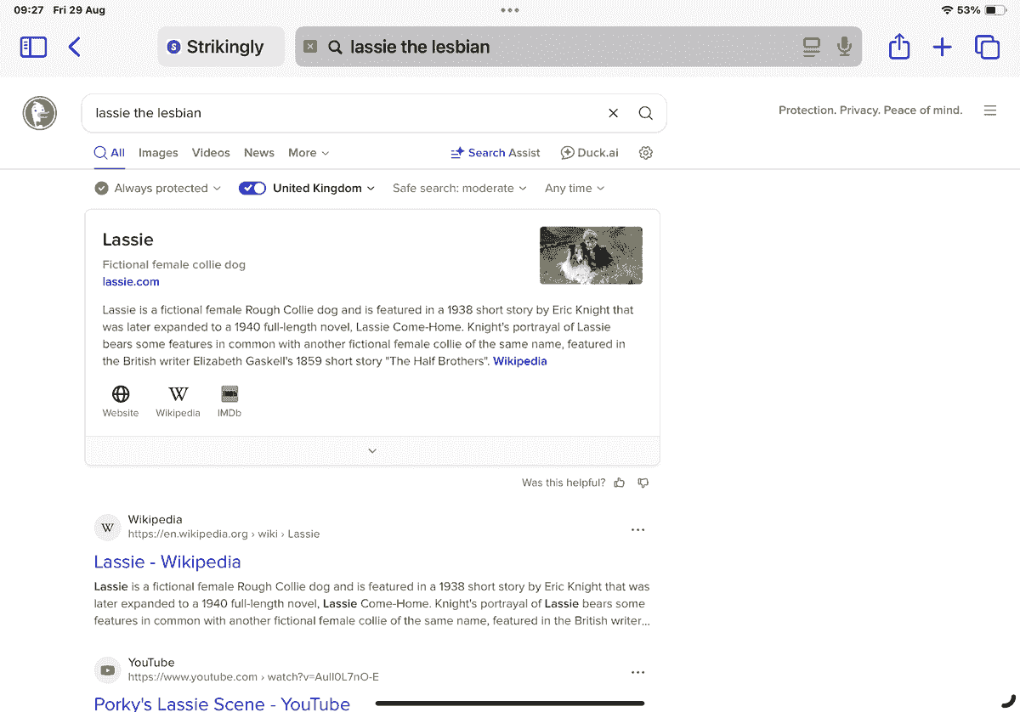The width and height of the screenshot is (1020, 712).
Task: Open the lassie.com link
Action: click(x=131, y=282)
